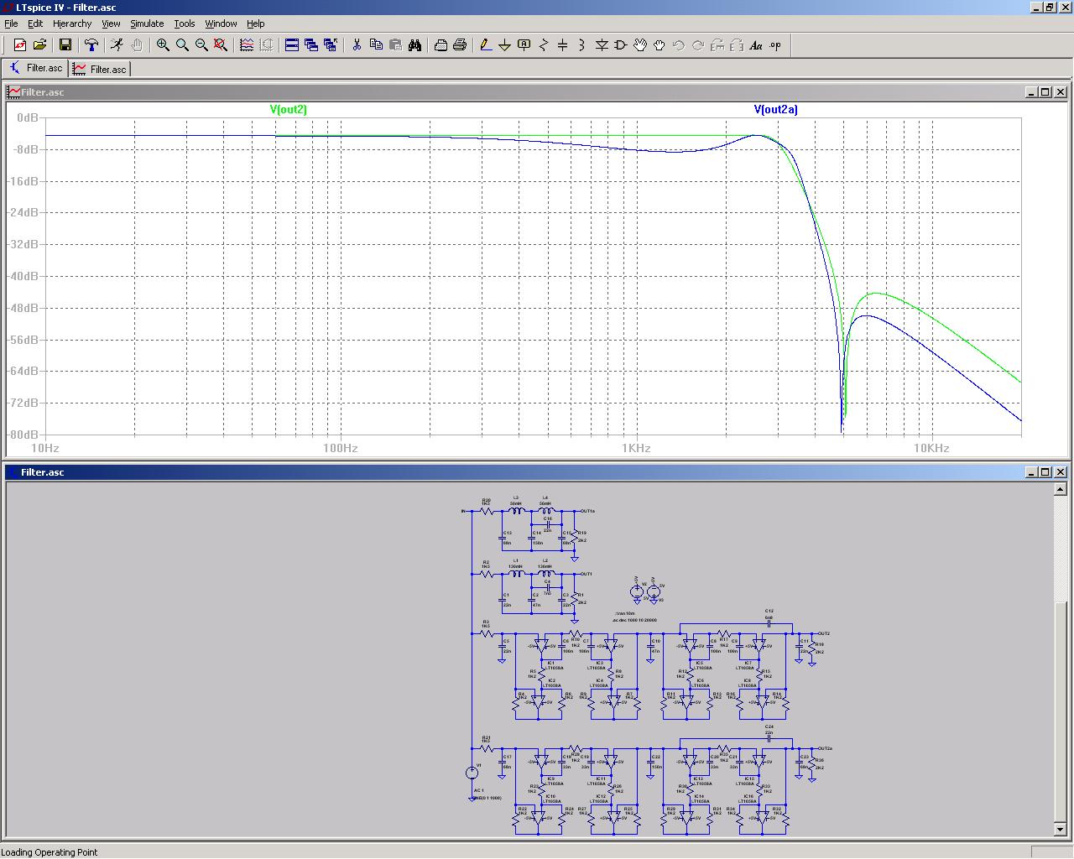Viewport: 1074px width, 859px height.
Task: Click the Save diskette icon
Action: pyautogui.click(x=65, y=45)
